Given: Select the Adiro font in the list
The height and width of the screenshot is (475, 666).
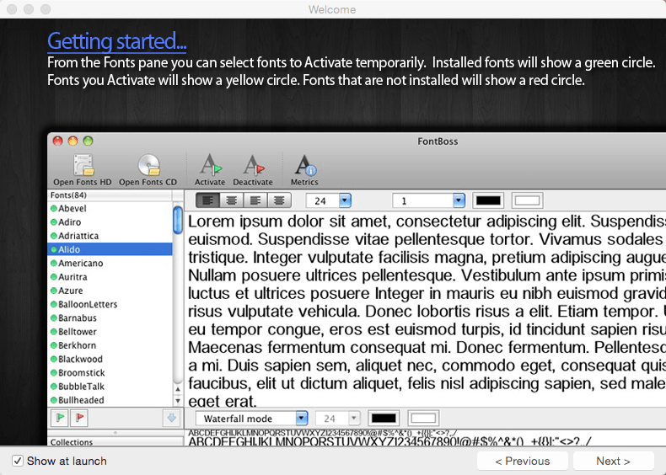Looking at the screenshot, I should 110,222.
